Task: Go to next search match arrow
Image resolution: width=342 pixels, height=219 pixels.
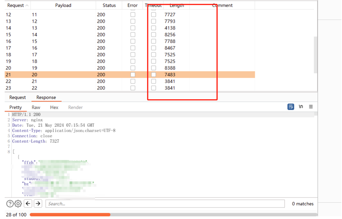Action: click(38, 204)
